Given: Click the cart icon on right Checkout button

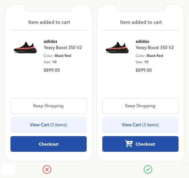Looking at the screenshot, I should [x=129, y=144].
